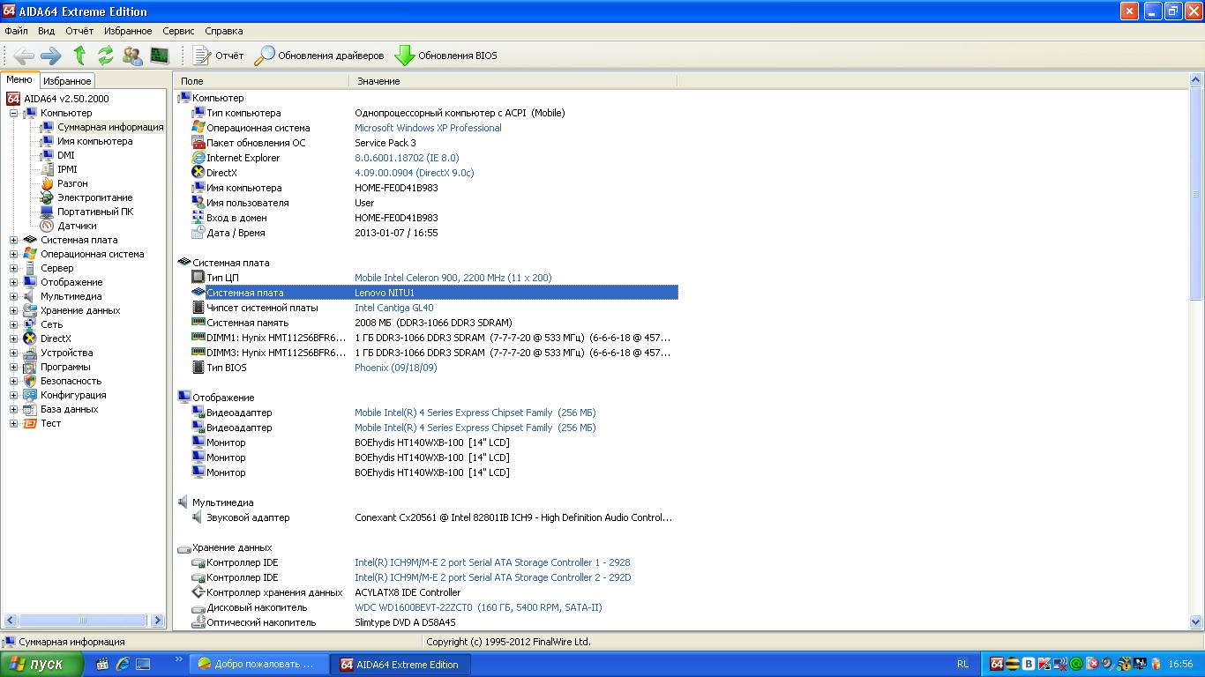Click the Значение column header
Screen dimensions: 1205x677
513,81
